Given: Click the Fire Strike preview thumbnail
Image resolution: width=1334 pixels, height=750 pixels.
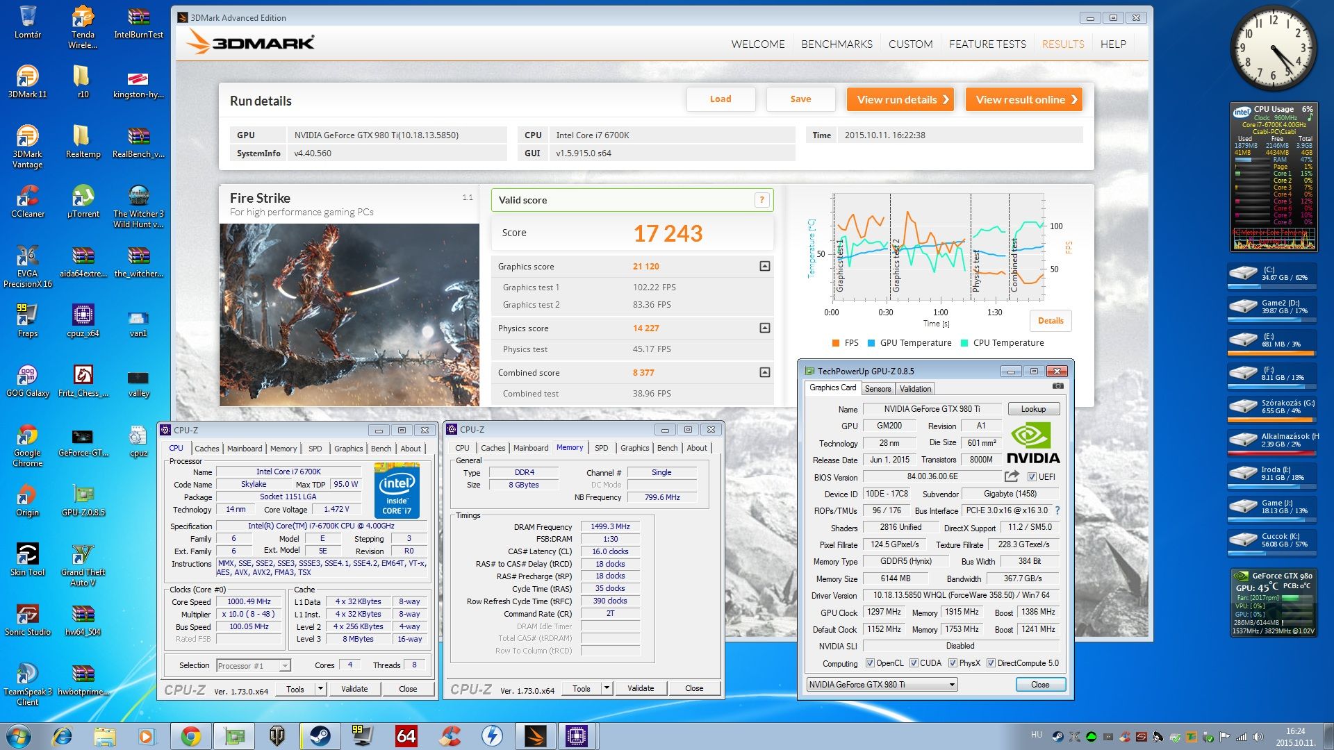Looking at the screenshot, I should 349,315.
